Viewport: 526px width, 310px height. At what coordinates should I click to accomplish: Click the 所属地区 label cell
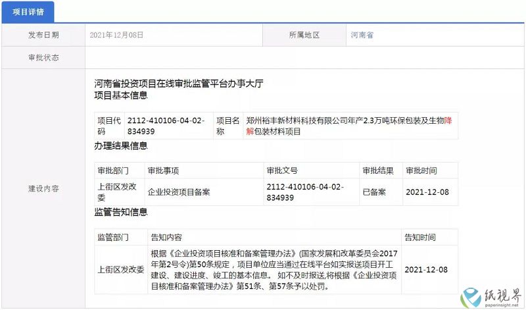[x=304, y=35]
